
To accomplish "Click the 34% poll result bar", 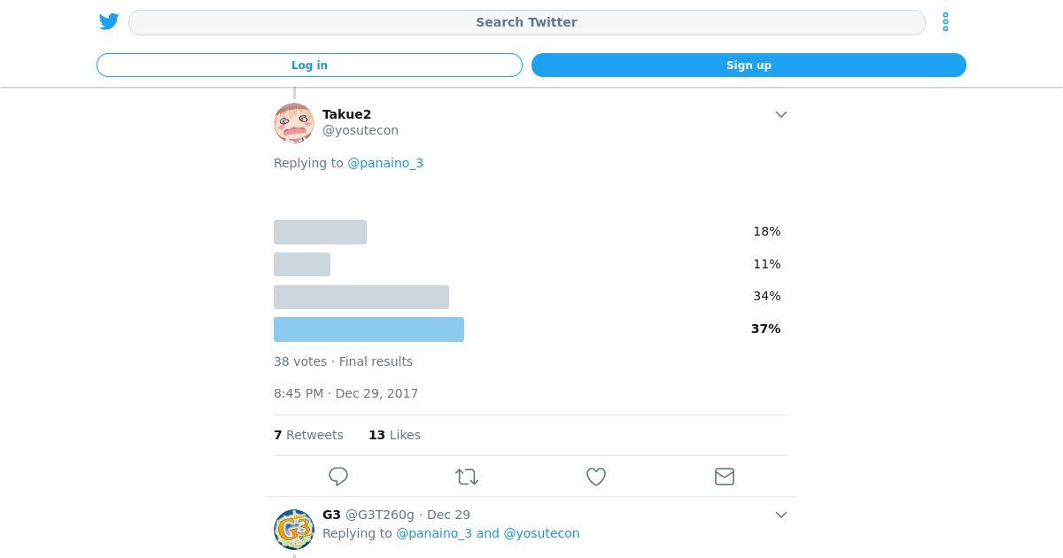I will [361, 297].
